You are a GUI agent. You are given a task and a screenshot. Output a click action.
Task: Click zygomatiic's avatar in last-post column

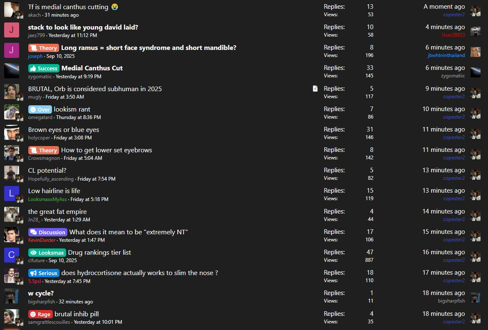[475, 72]
